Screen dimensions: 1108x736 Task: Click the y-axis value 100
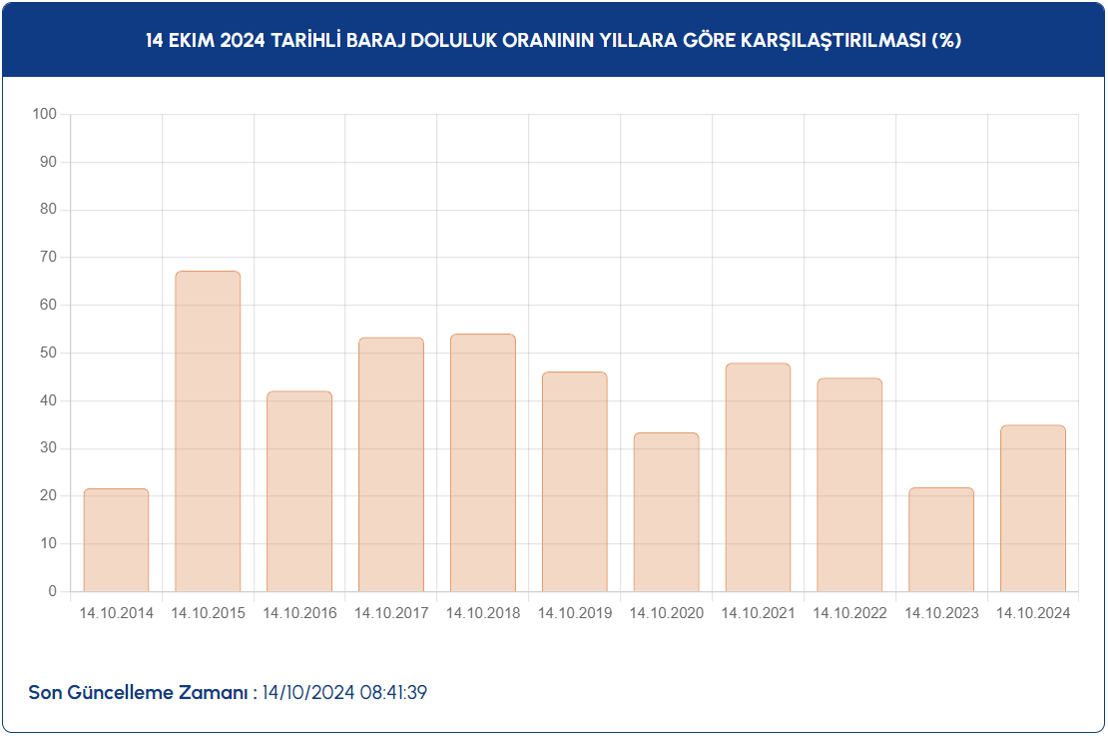coord(45,114)
